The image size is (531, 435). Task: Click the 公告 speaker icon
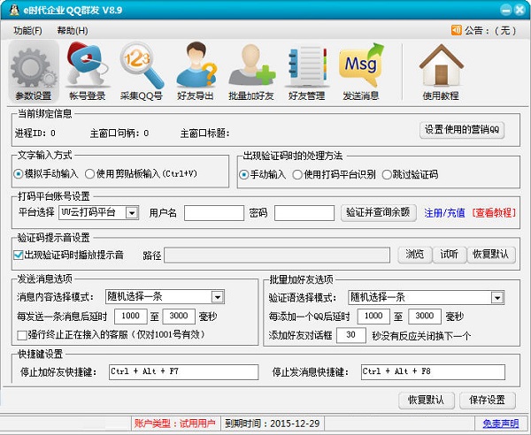tap(456, 30)
